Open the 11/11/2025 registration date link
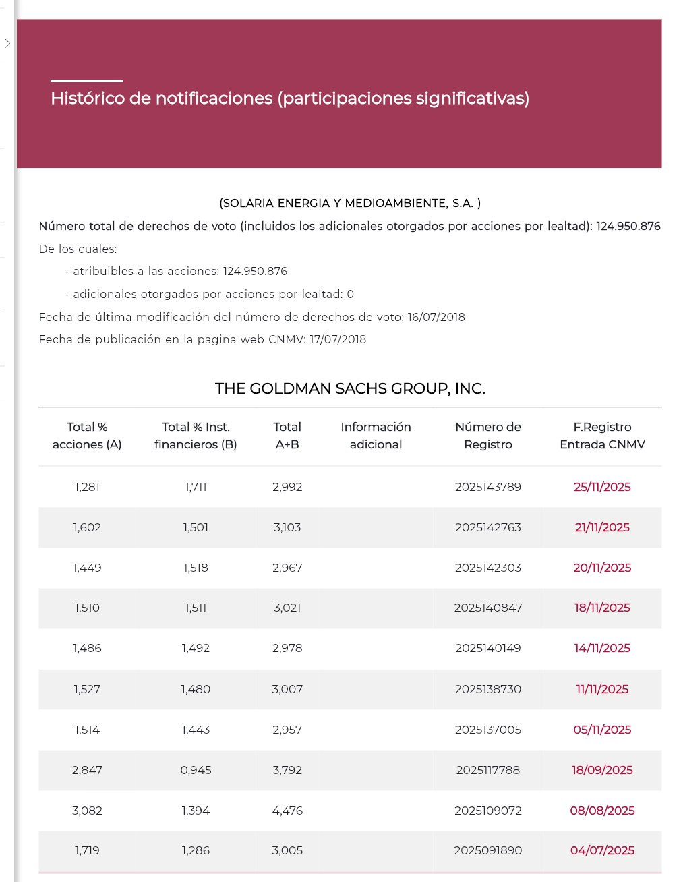681x882 pixels. coord(602,689)
